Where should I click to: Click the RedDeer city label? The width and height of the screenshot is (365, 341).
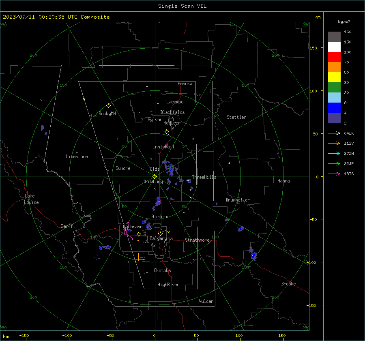tap(172, 123)
